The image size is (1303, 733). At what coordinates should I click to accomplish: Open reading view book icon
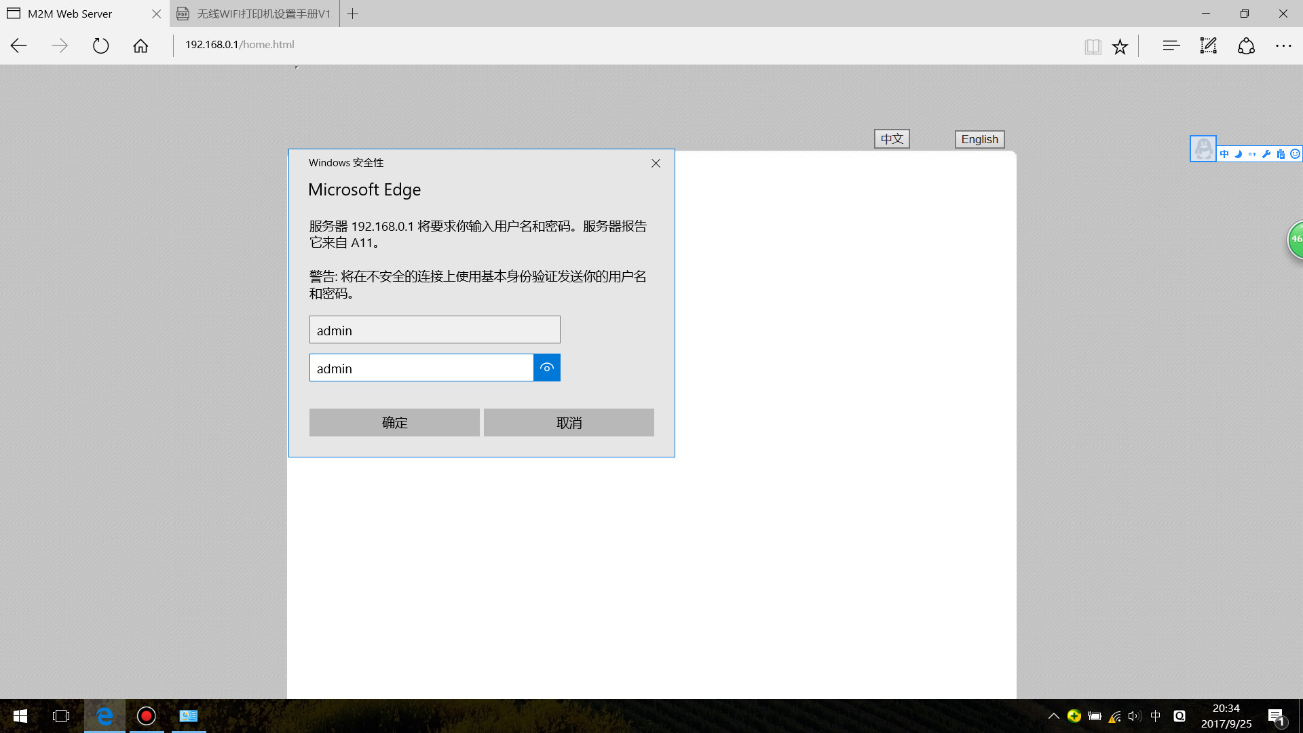click(x=1092, y=46)
